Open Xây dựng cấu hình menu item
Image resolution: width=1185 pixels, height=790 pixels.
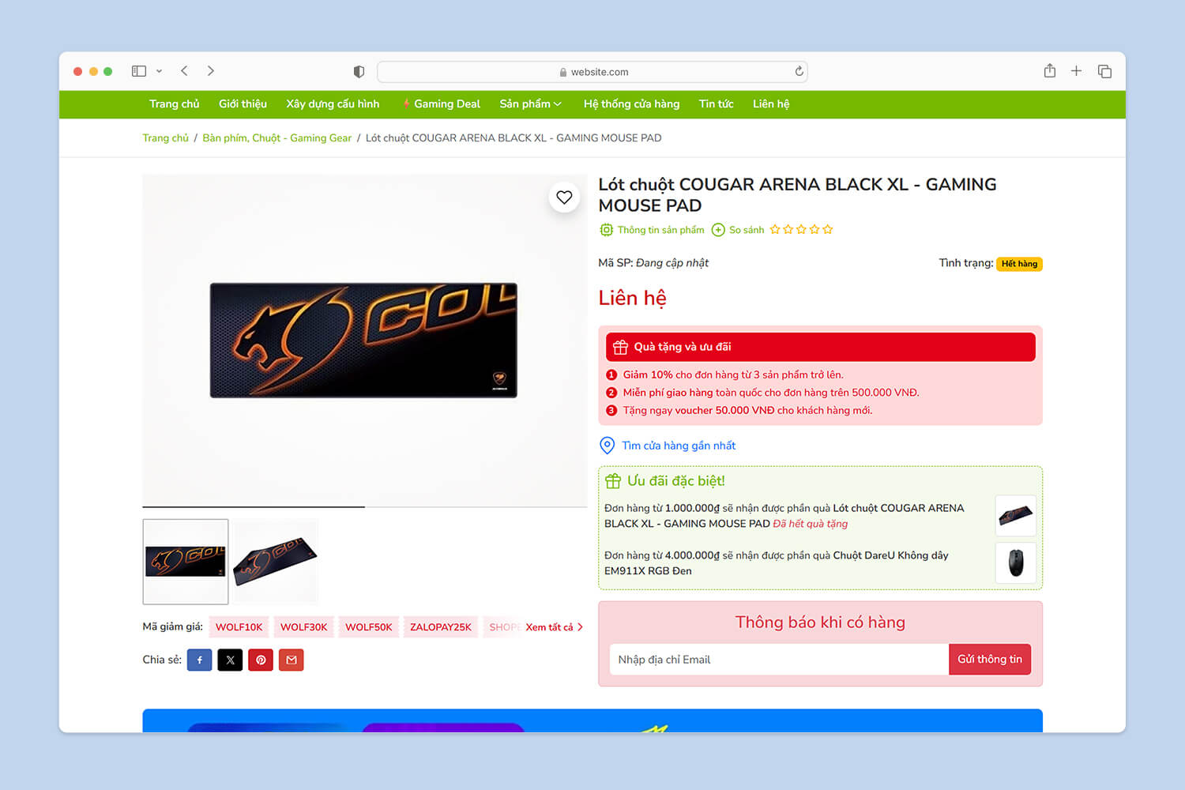(x=333, y=103)
